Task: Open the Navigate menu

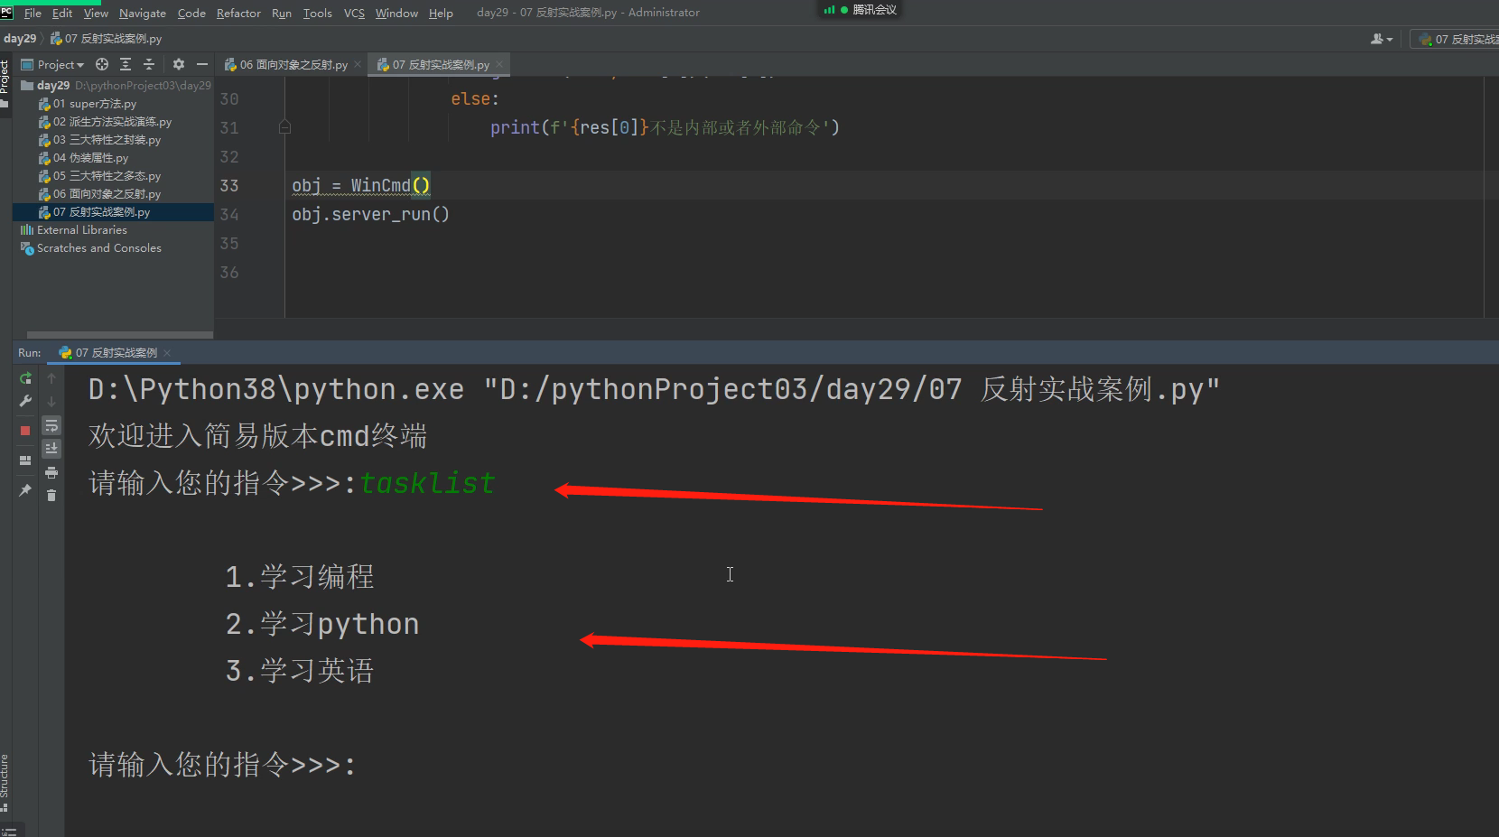Action: pyautogui.click(x=143, y=13)
